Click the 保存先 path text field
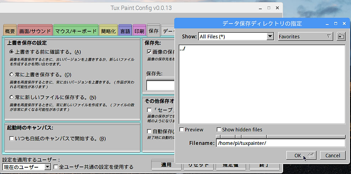This screenshot has height=174, width=351. 160,85
